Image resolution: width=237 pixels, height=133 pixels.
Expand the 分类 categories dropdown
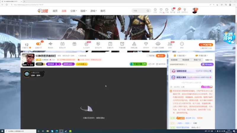(x=73, y=11)
